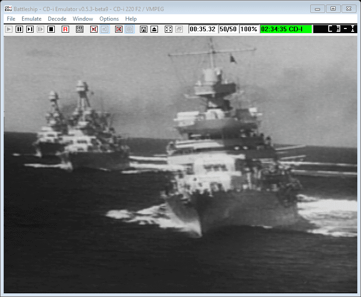Eject the disc with the eject icon
This screenshot has height=297, width=361.
click(154, 29)
